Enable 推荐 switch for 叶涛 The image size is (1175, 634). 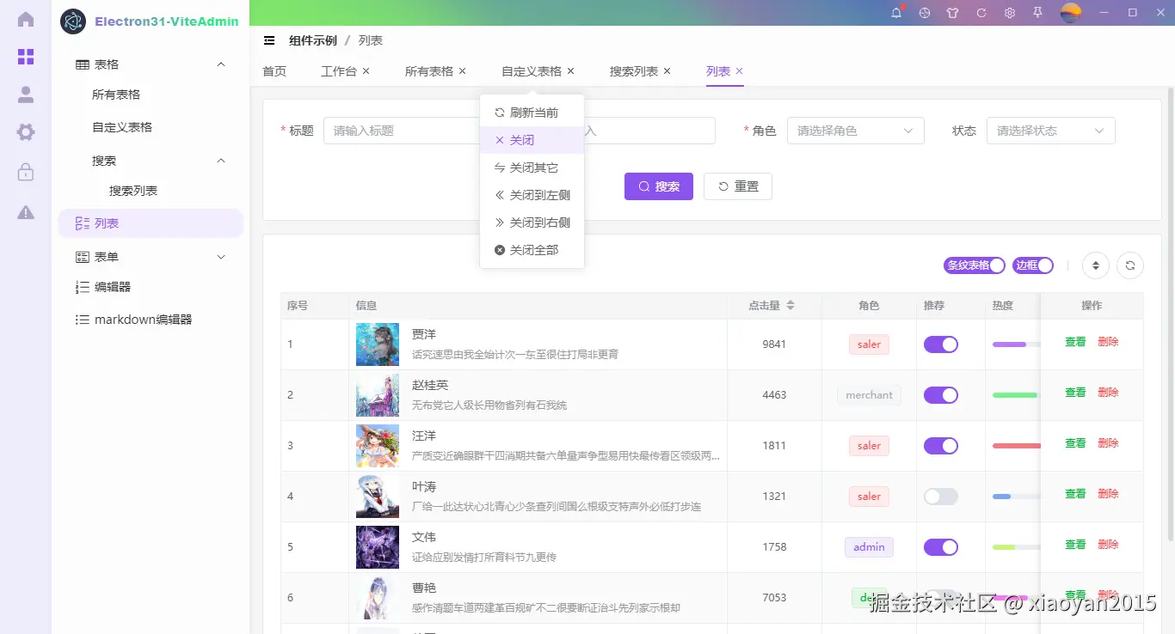tap(941, 497)
